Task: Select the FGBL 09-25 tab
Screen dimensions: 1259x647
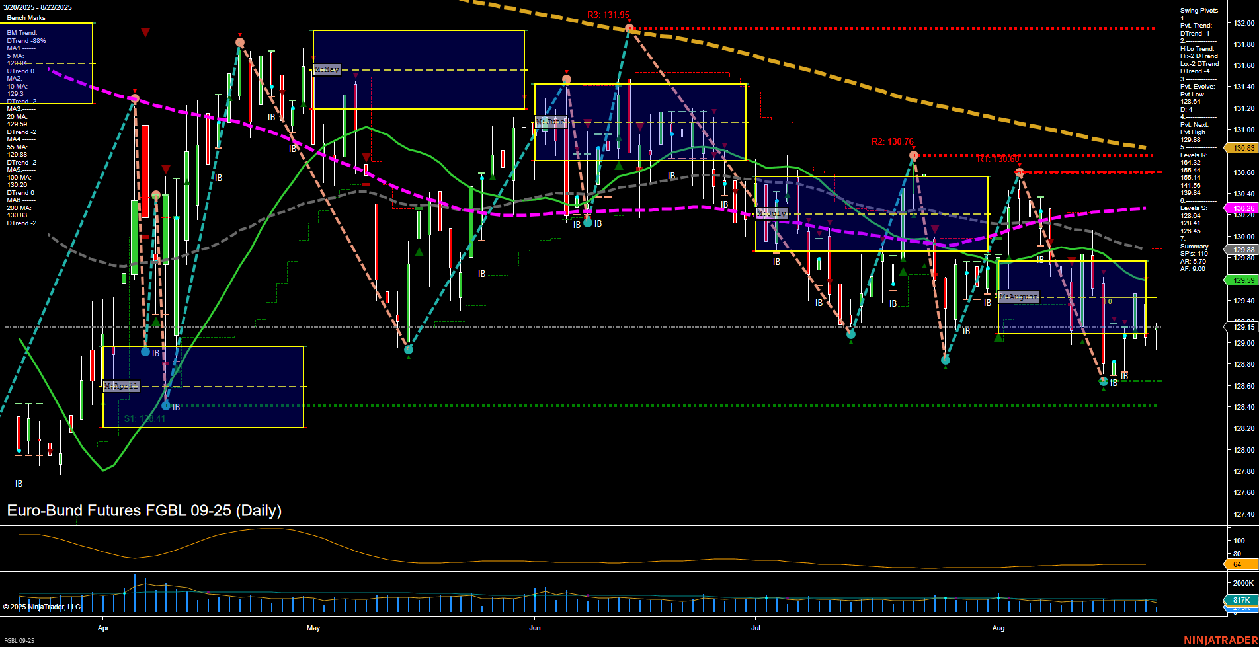Action: coord(19,640)
